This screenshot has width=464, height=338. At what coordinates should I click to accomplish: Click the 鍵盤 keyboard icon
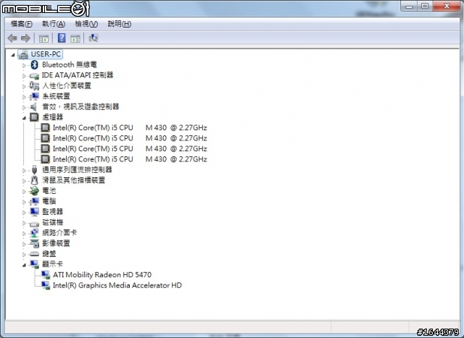tap(34, 254)
